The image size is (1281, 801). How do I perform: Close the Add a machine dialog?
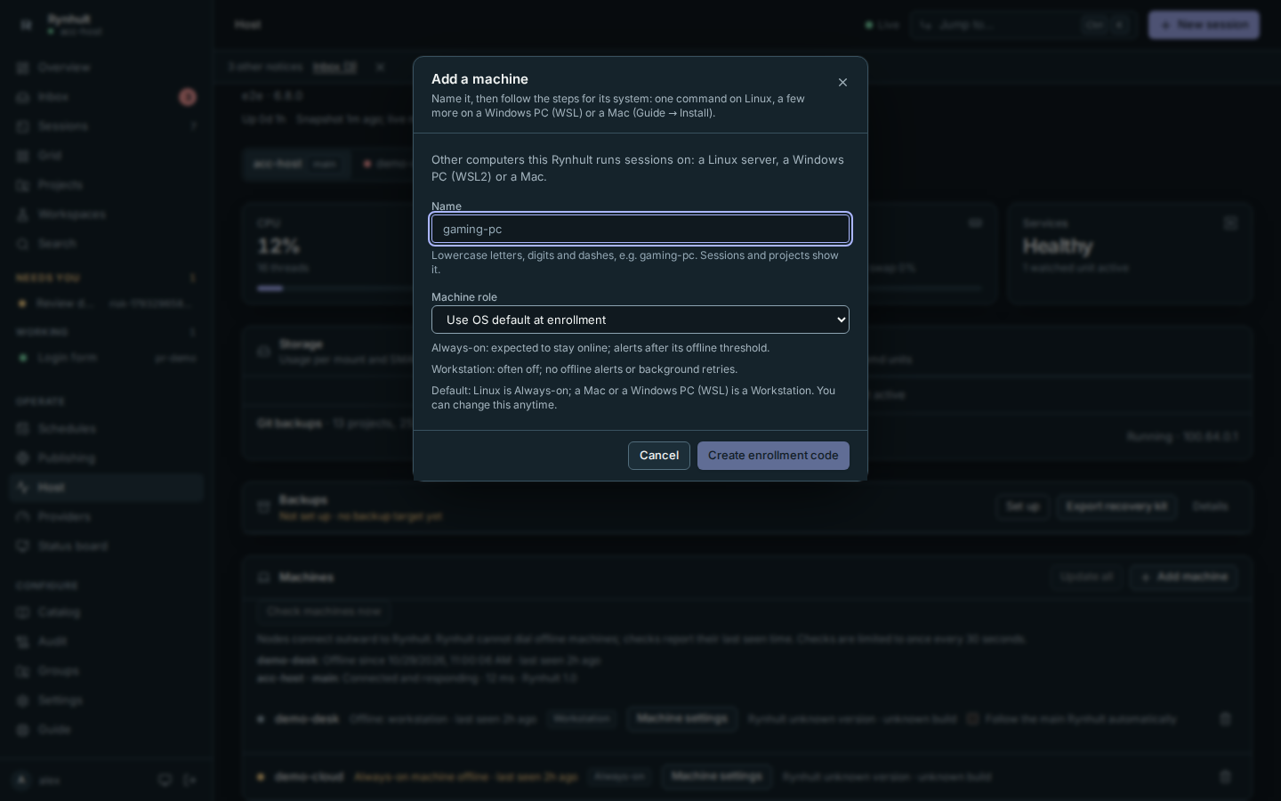pyautogui.click(x=842, y=83)
